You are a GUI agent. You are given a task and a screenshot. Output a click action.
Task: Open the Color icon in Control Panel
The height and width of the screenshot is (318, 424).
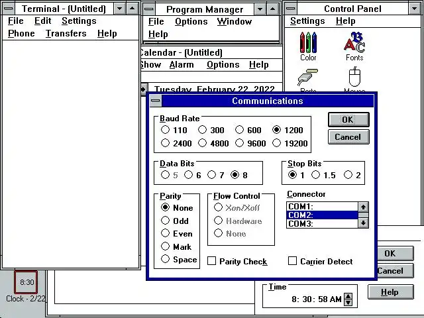point(308,46)
